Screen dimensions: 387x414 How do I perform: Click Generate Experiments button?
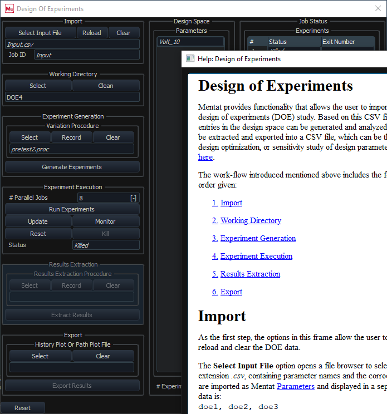pyautogui.click(x=72, y=167)
